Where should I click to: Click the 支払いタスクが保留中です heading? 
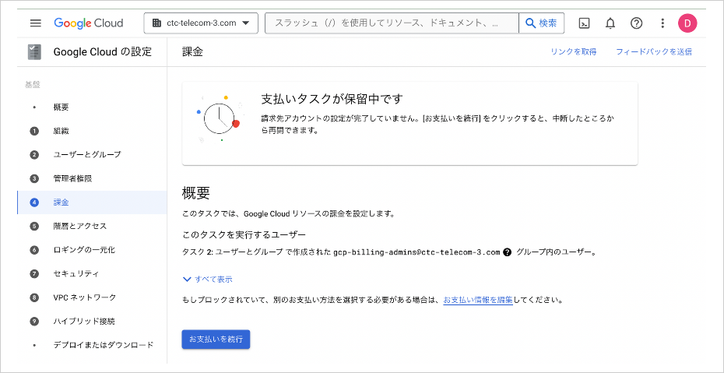point(332,99)
